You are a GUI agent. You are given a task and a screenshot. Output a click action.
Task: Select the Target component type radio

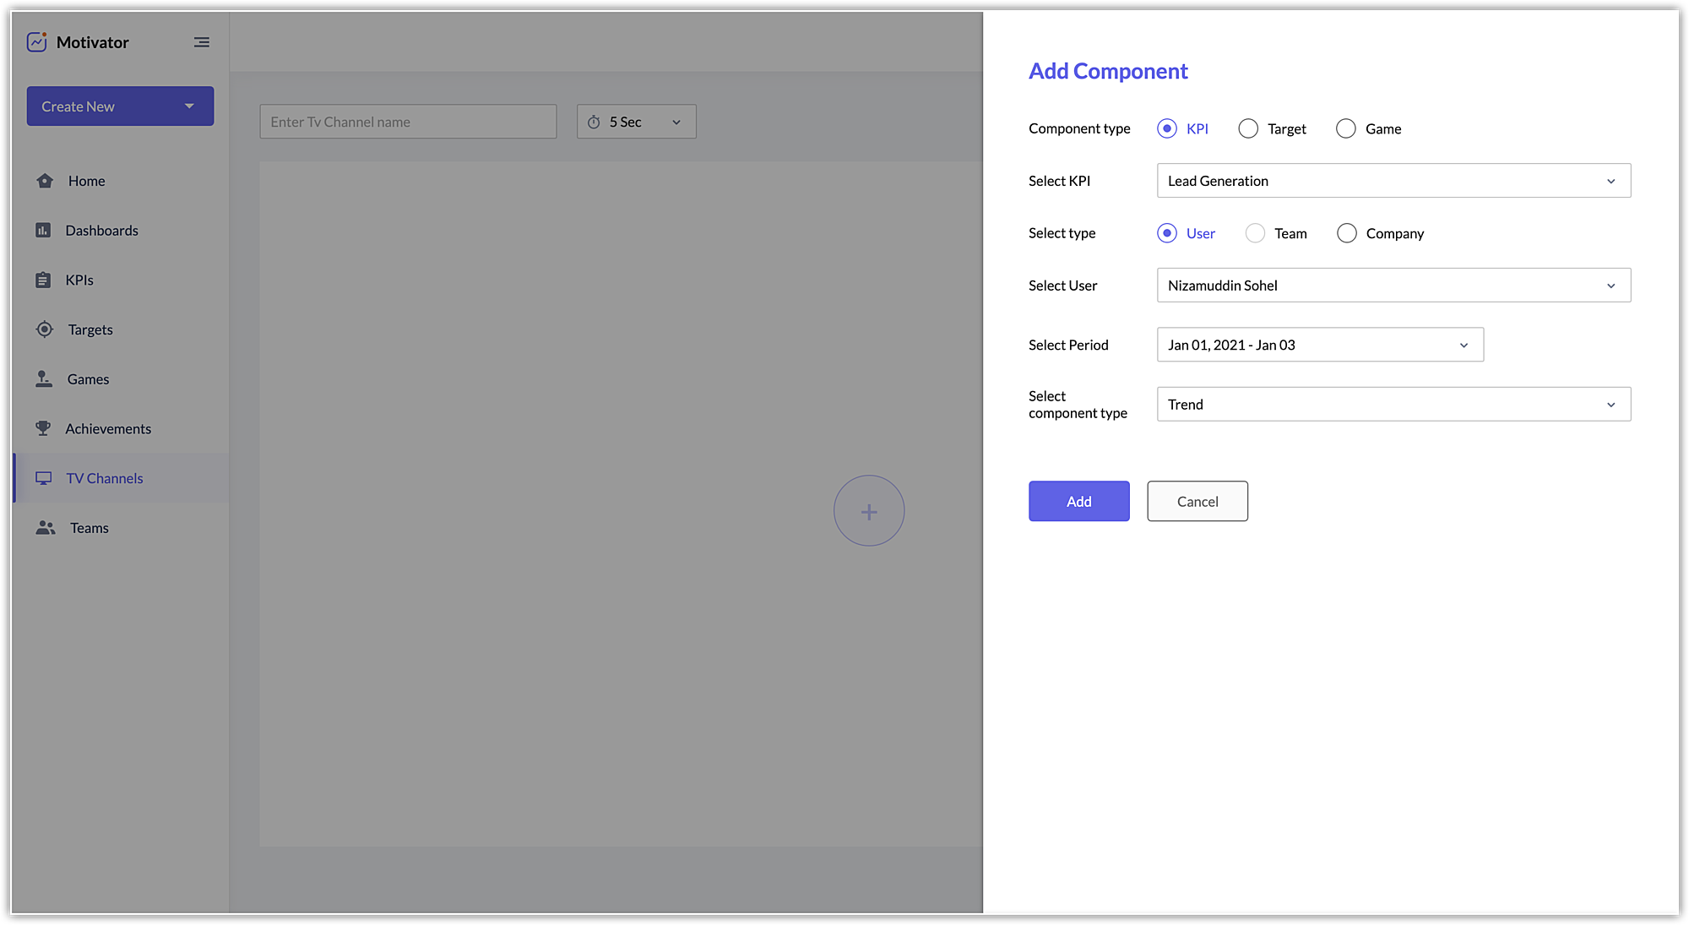[1247, 128]
